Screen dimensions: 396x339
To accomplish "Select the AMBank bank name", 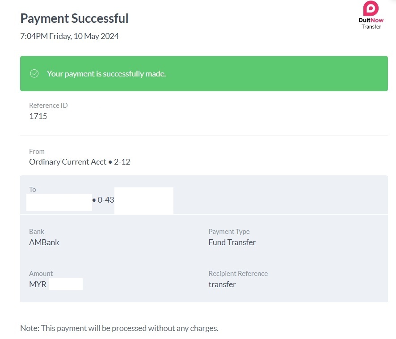I will (x=44, y=242).
